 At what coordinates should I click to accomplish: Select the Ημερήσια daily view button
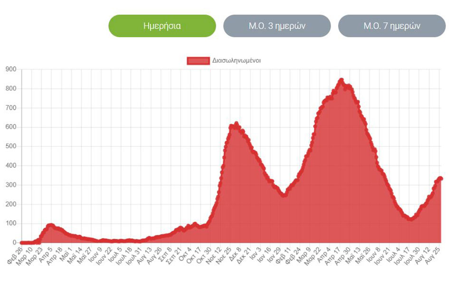[x=162, y=26]
